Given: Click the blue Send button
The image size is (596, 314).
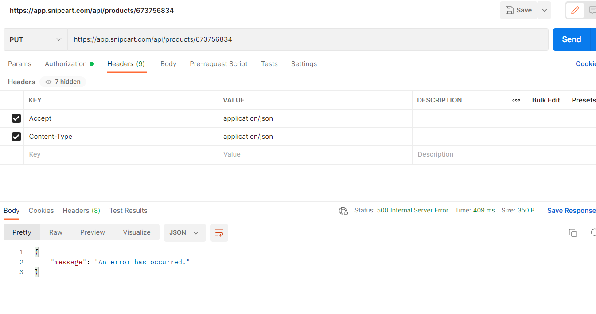Looking at the screenshot, I should tap(571, 39).
